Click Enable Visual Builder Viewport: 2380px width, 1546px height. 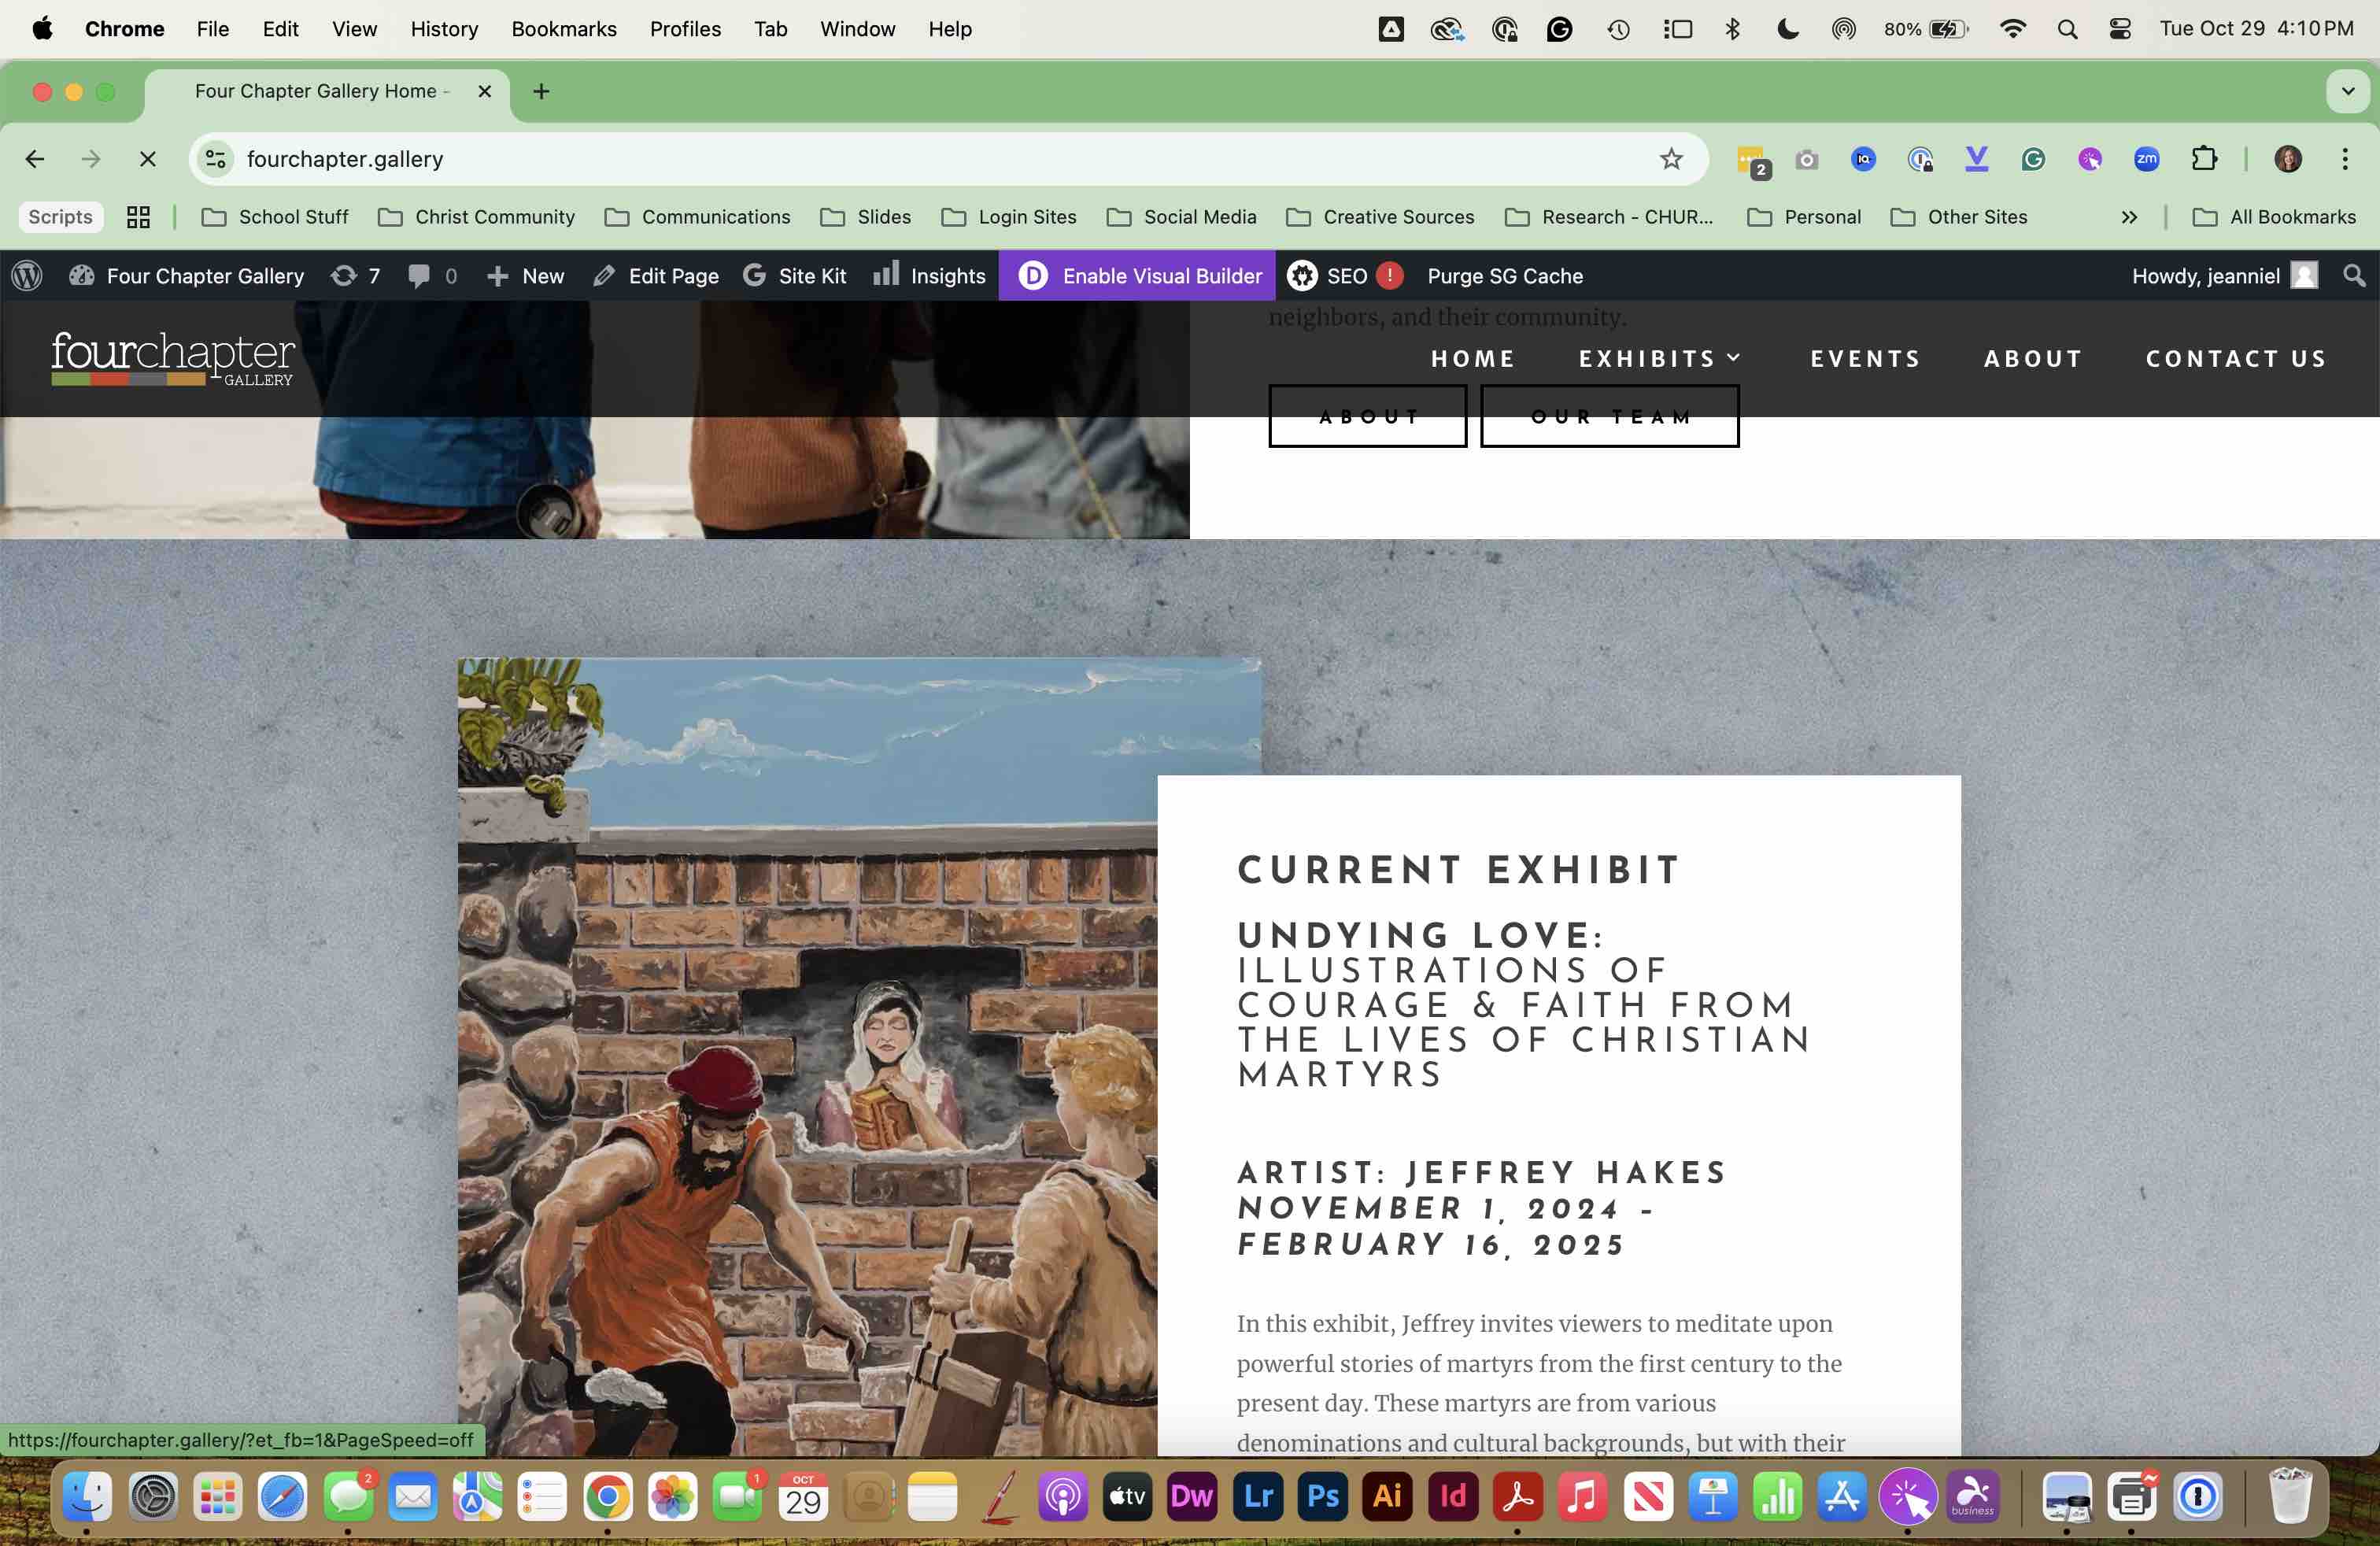(1138, 275)
